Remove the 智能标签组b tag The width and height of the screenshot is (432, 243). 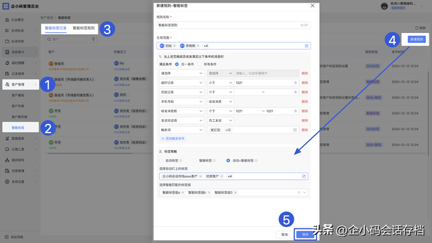209,193
